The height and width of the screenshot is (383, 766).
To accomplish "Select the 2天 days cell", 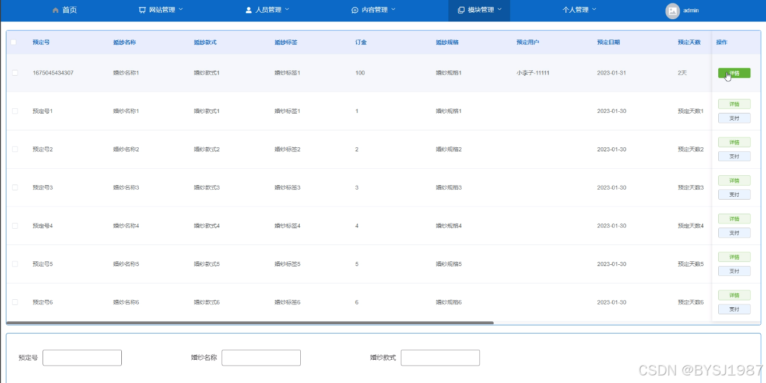I will (x=683, y=73).
